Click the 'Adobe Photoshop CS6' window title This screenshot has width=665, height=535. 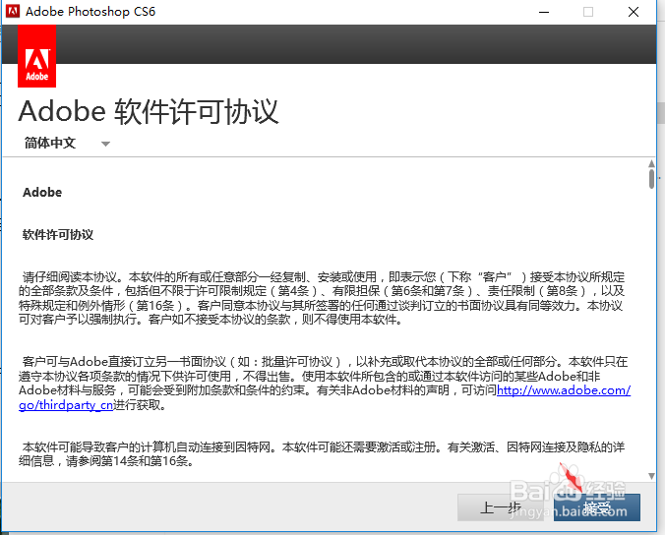pos(91,12)
